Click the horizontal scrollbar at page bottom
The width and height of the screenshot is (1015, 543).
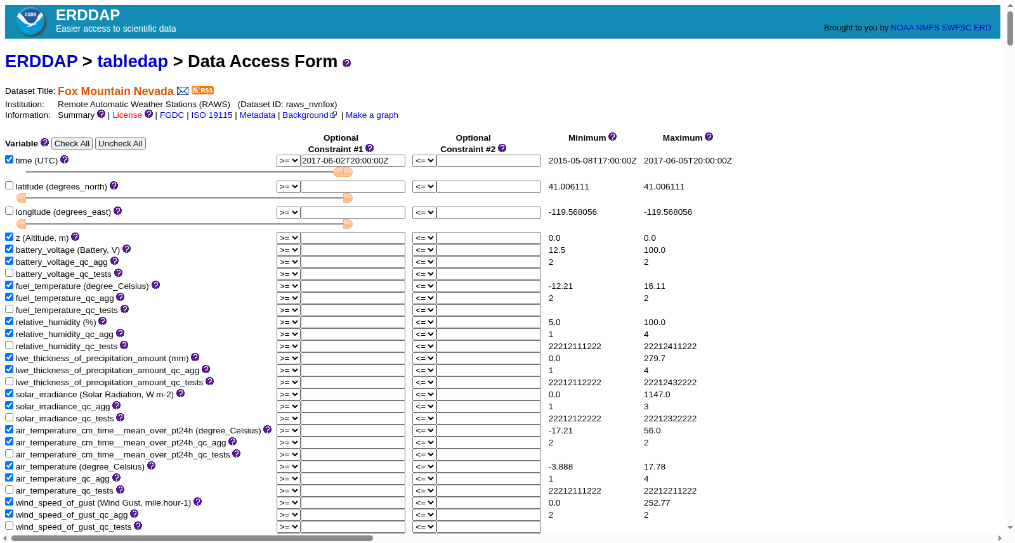(x=192, y=539)
